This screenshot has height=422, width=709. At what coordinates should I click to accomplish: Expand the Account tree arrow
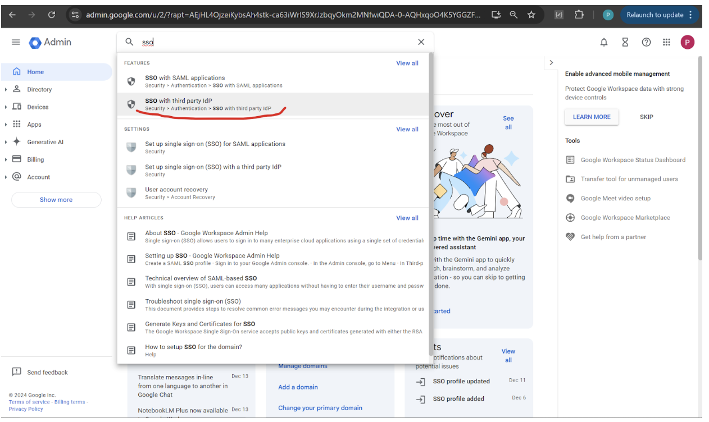click(6, 177)
